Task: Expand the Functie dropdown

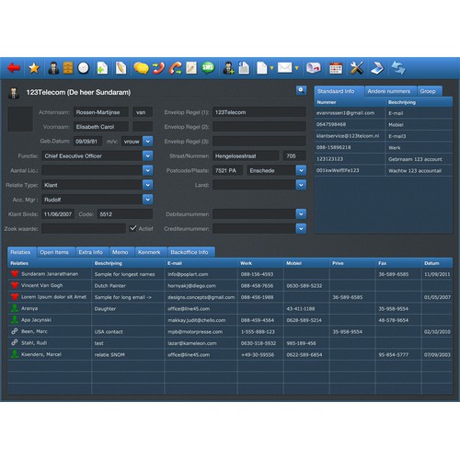Action: pos(147,155)
